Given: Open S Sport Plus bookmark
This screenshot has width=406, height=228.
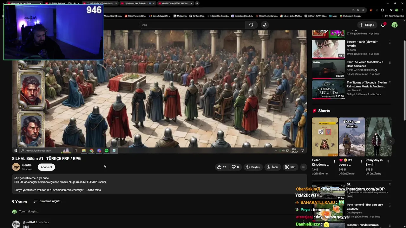Looking at the screenshot, I should pos(218,16).
